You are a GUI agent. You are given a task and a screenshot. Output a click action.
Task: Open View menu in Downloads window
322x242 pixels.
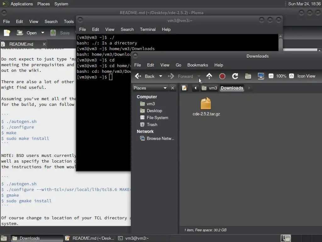[165, 65]
